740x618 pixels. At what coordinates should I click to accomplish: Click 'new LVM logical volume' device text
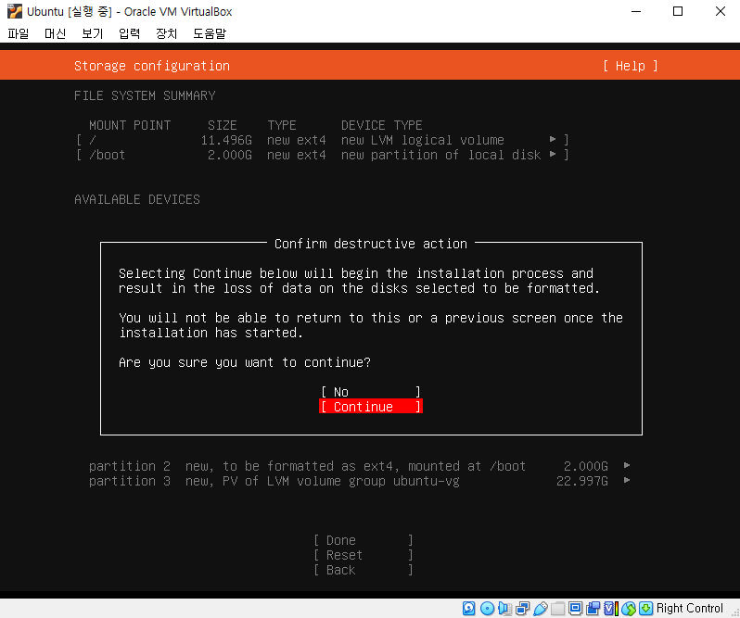point(423,140)
